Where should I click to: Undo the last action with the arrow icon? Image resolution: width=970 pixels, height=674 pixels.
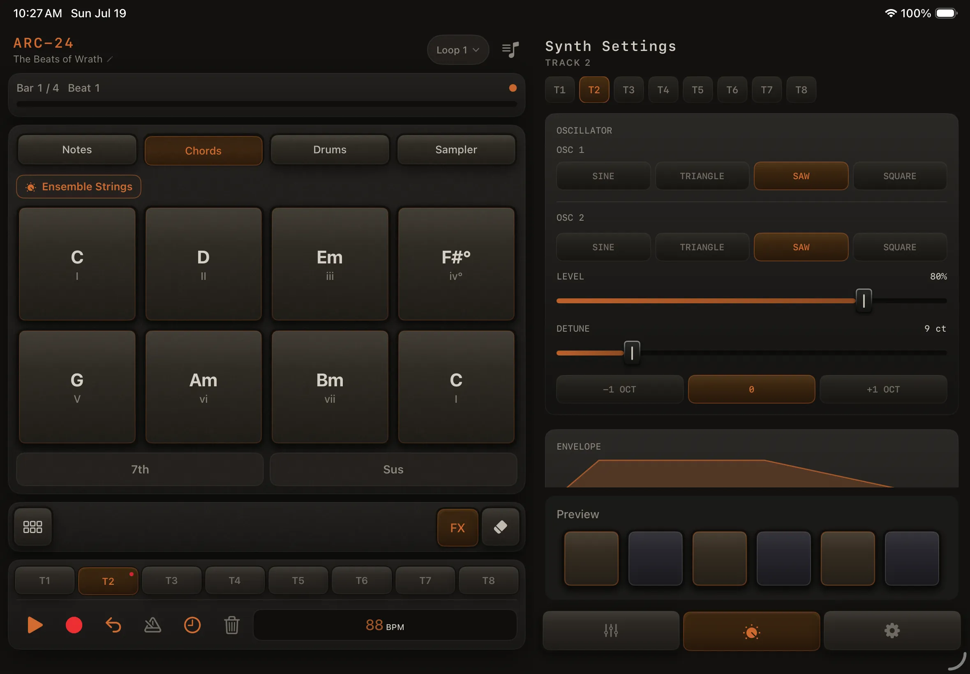(x=113, y=625)
